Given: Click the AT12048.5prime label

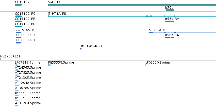Looking at the screenshot, I should pyautogui.click(x=28, y=83).
